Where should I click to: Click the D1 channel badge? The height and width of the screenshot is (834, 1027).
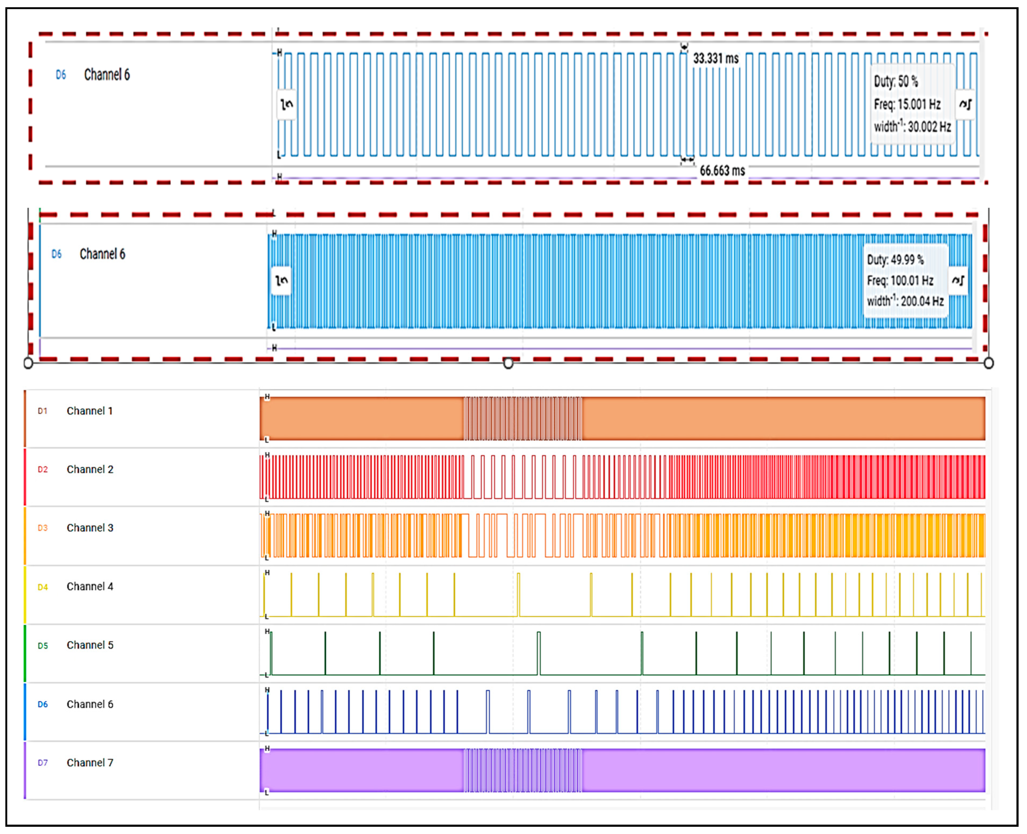coord(42,411)
